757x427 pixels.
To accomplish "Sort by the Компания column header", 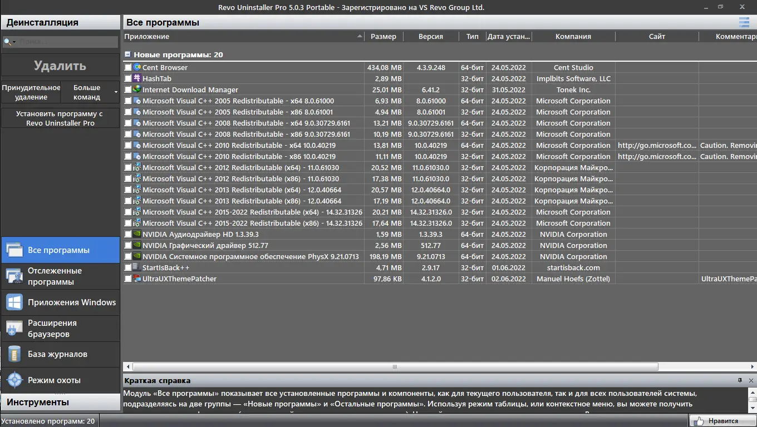I will point(573,37).
